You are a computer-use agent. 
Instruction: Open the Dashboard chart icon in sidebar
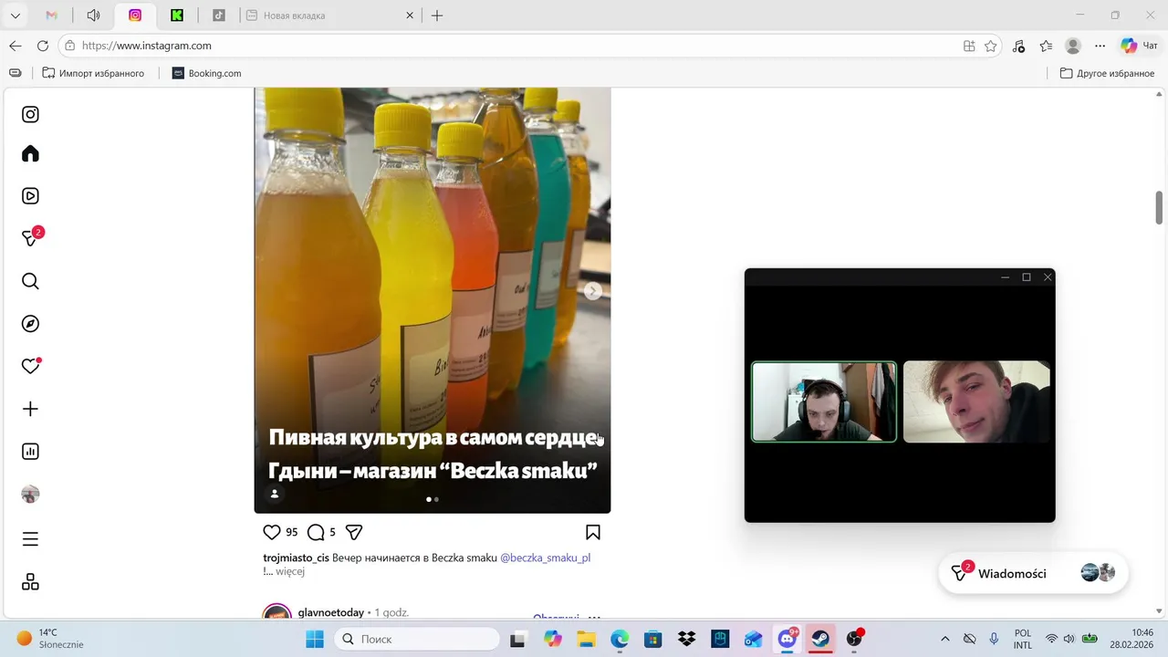[30, 451]
